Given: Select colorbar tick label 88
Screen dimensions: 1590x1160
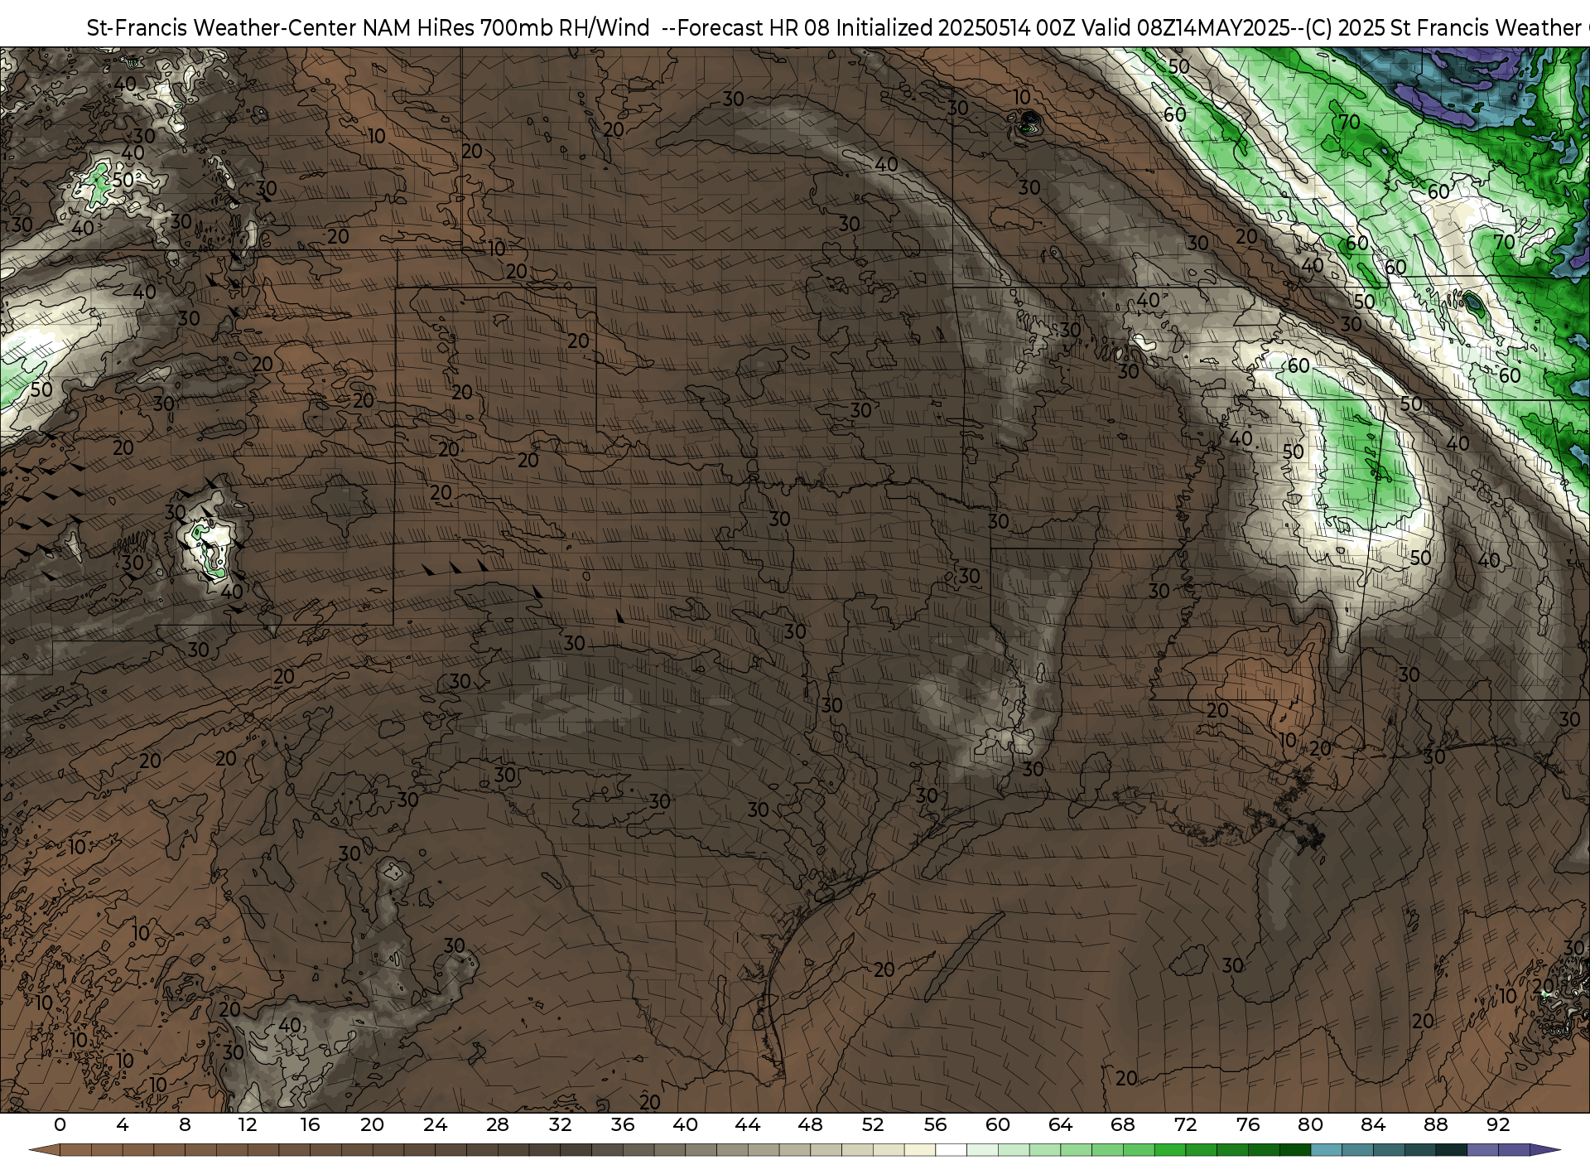Looking at the screenshot, I should point(1435,1124).
